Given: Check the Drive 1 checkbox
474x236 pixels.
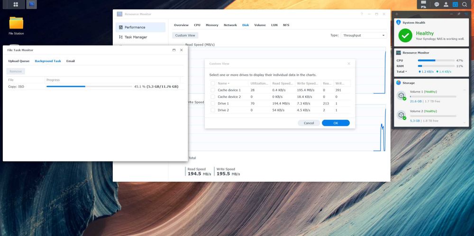Looking at the screenshot, I should click(x=213, y=104).
